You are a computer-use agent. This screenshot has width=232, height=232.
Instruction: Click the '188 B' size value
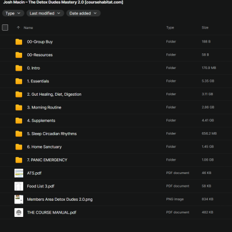pos(206,42)
